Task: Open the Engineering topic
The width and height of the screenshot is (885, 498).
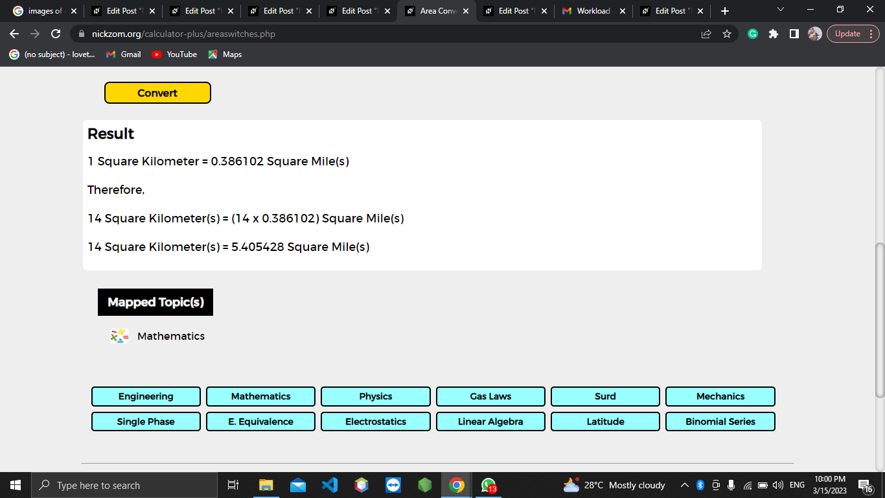Action: tap(146, 396)
